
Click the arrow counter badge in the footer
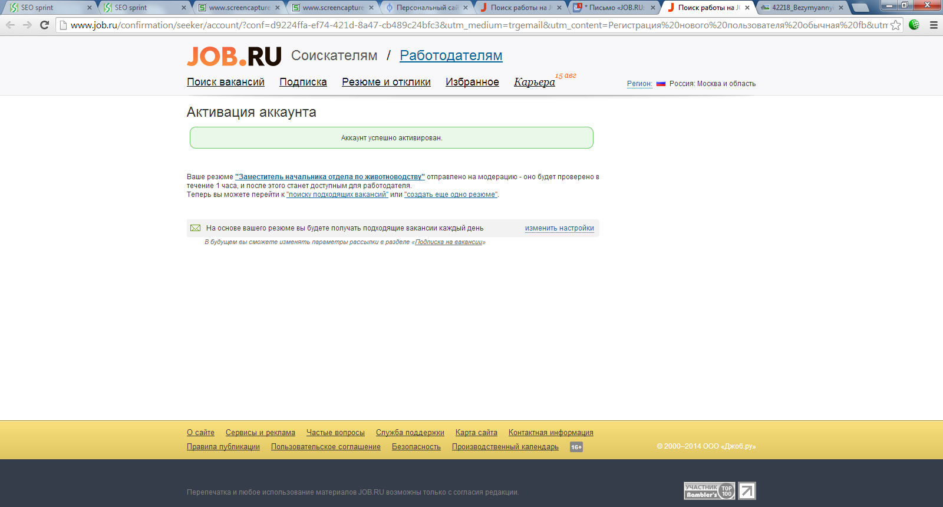point(747,490)
